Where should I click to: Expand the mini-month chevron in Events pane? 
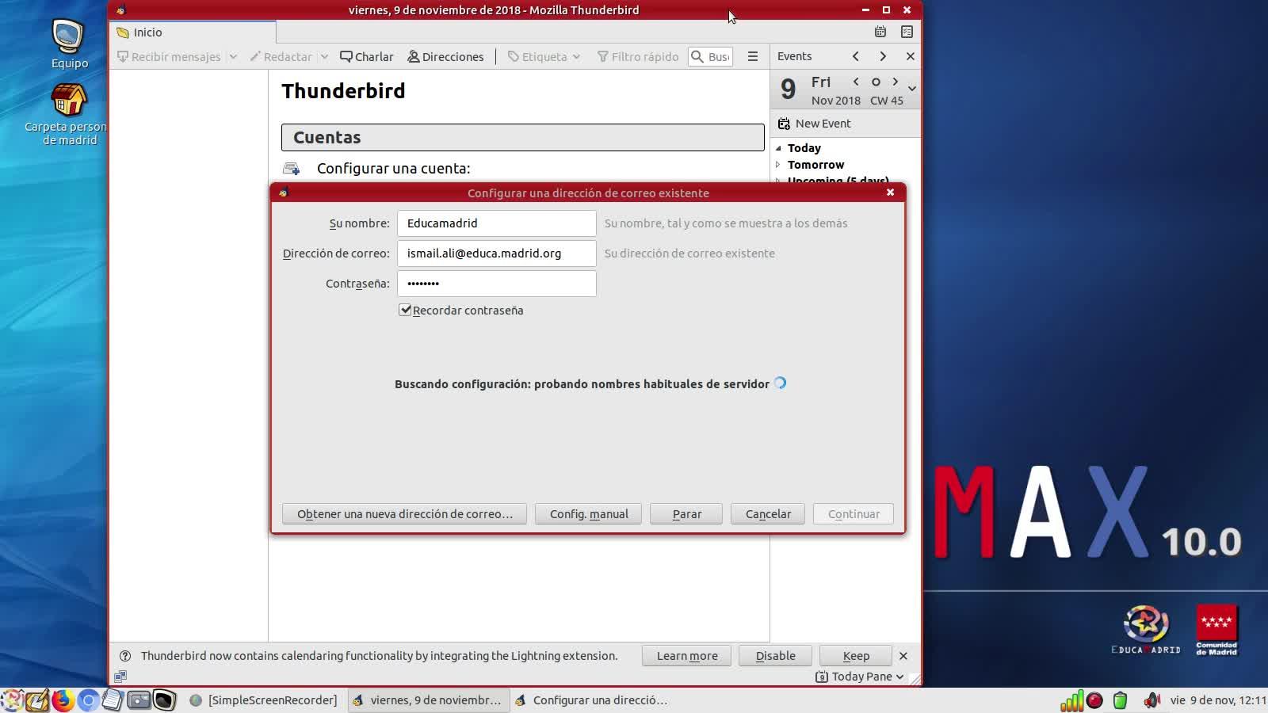(912, 89)
